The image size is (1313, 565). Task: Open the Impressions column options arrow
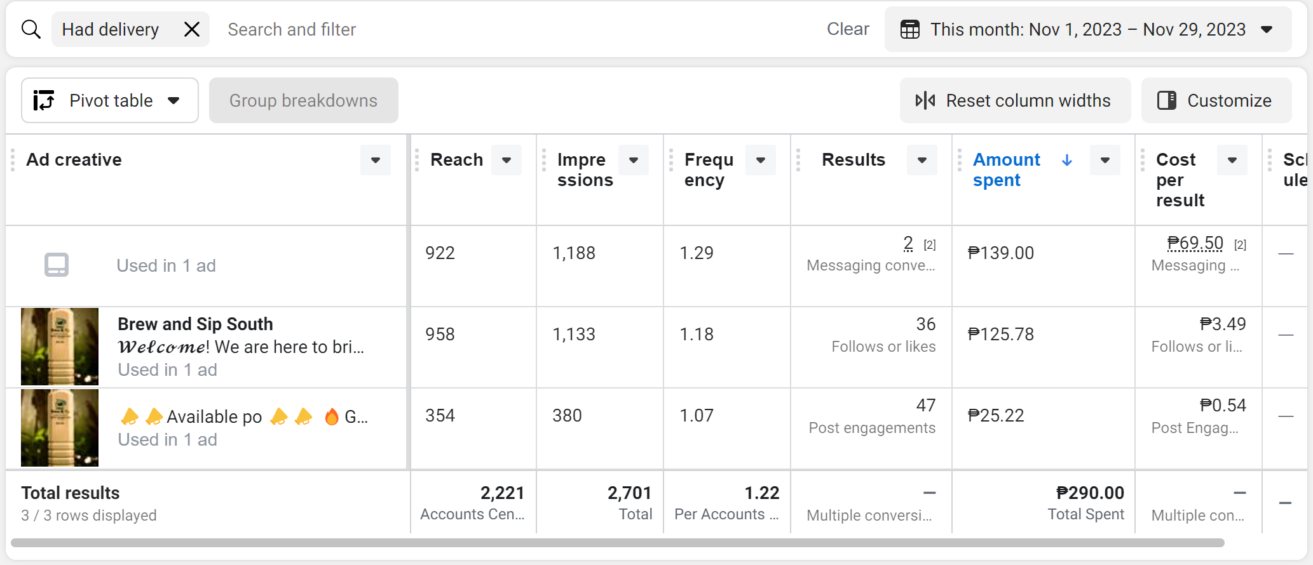point(634,160)
